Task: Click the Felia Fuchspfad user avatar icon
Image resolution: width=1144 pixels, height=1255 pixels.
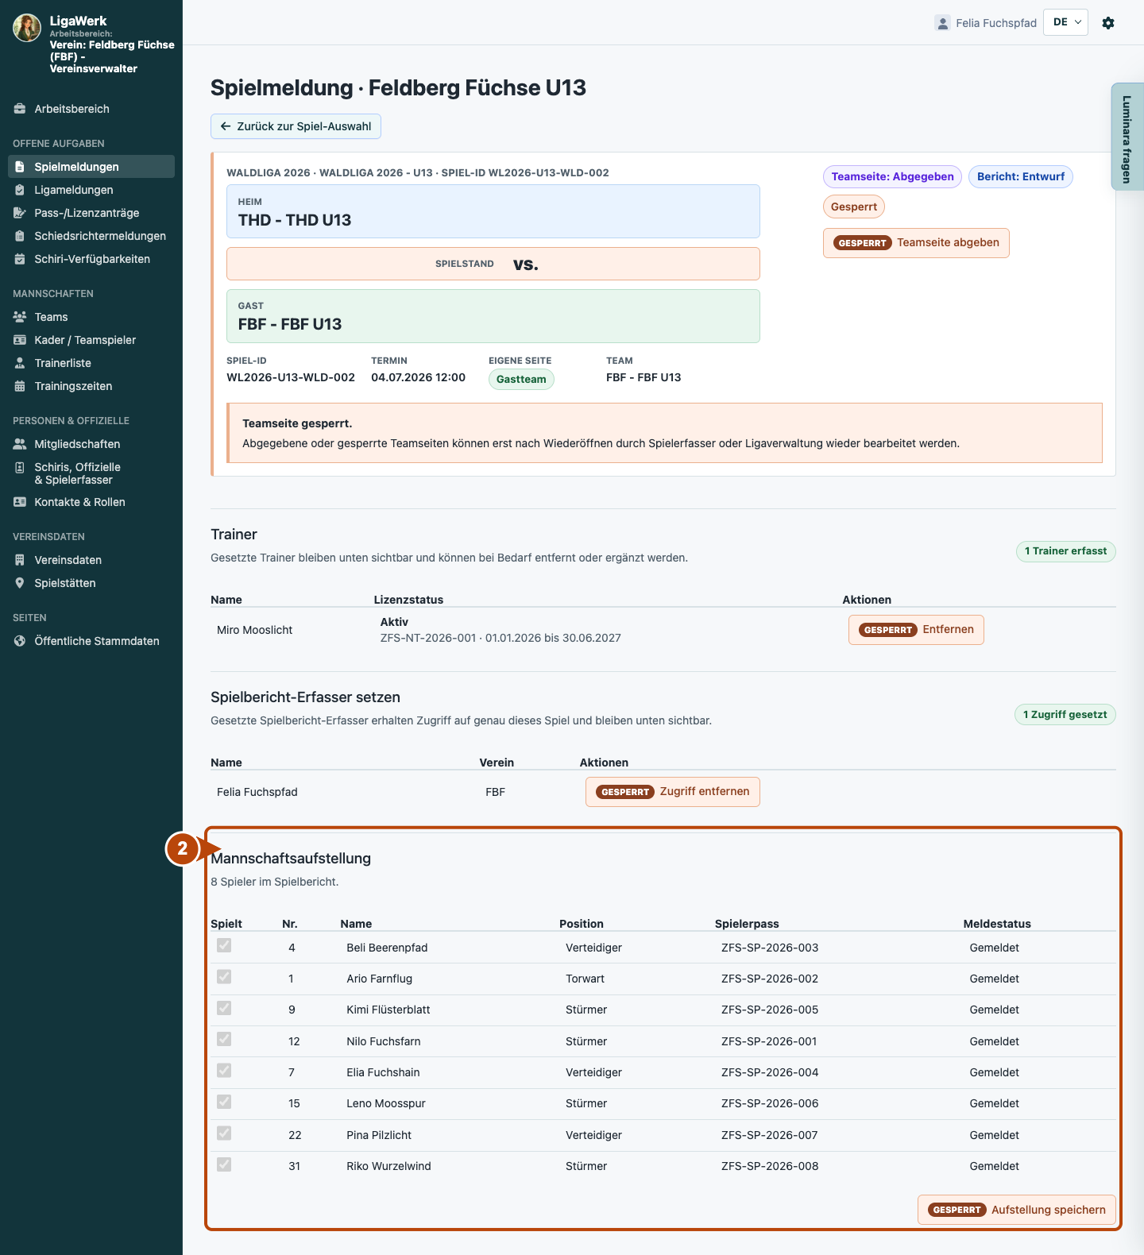Action: 943,23
